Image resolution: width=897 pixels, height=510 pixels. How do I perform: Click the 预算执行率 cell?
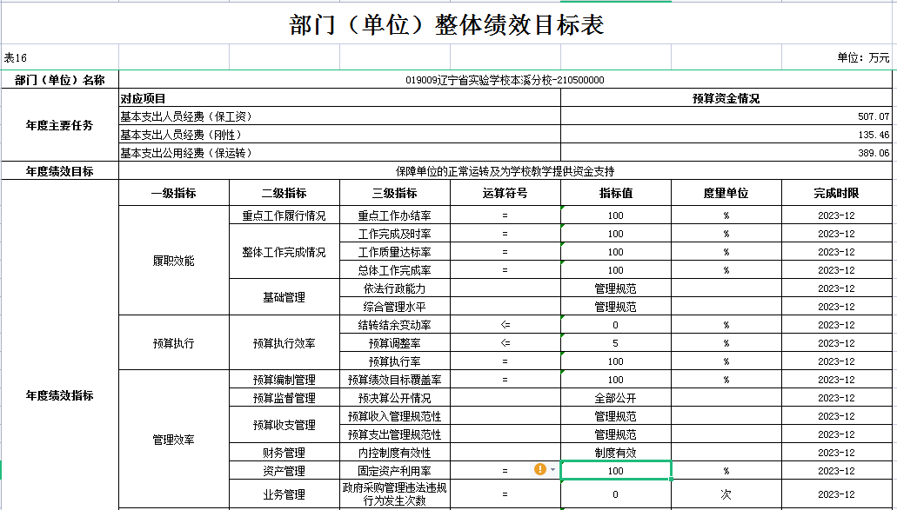coord(395,361)
